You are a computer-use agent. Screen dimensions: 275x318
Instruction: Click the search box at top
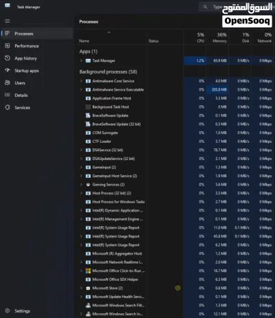[236, 7]
